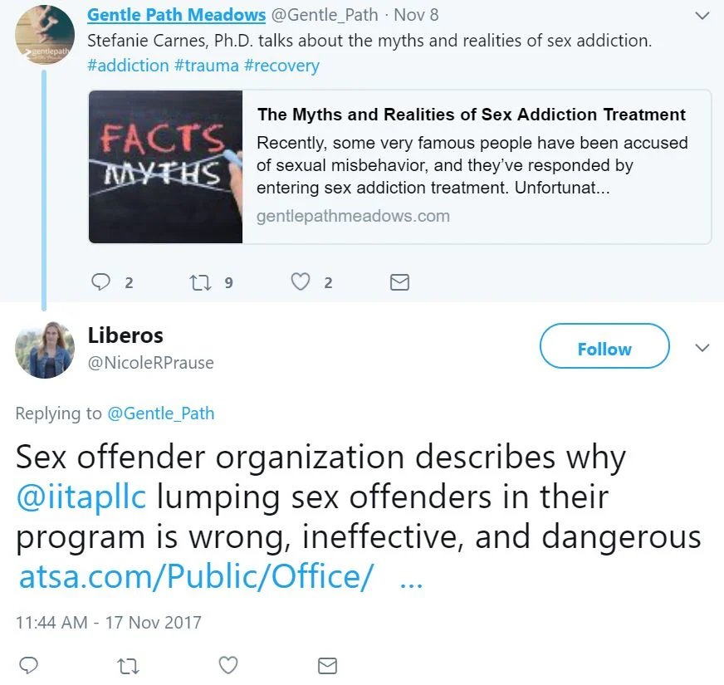This screenshot has height=685, width=724.
Task: Send Gentle Path tweet via direct message
Action: pyautogui.click(x=399, y=282)
